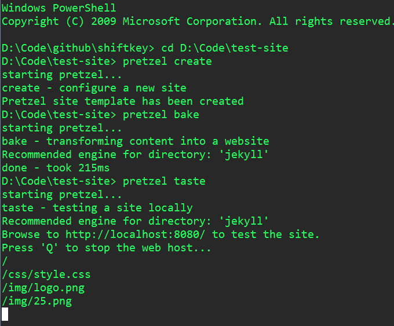The width and height of the screenshot is (394, 326).
Task: Click the /css/style.css request line
Action: (x=46, y=275)
